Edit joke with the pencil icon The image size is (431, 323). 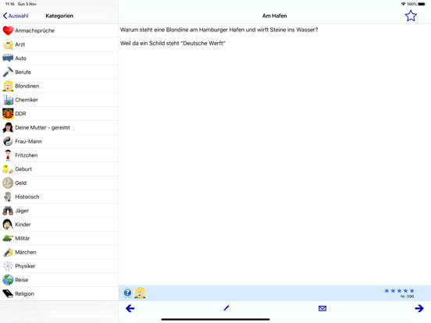click(x=226, y=308)
